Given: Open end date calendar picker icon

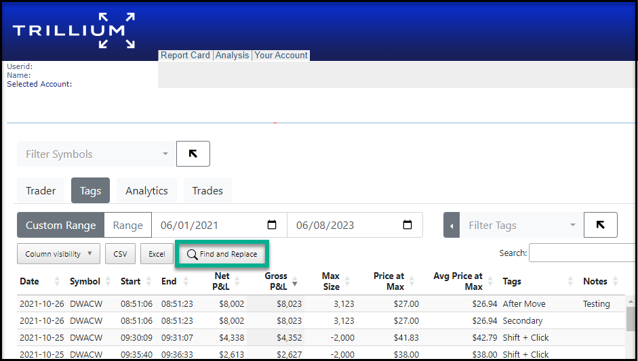Looking at the screenshot, I should coord(407,225).
